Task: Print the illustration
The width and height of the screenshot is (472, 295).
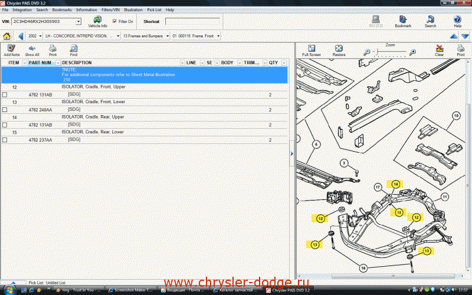Action: 461,50
